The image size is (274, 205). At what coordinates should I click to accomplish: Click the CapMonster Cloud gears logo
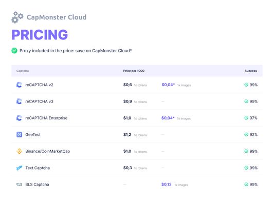point(17,17)
